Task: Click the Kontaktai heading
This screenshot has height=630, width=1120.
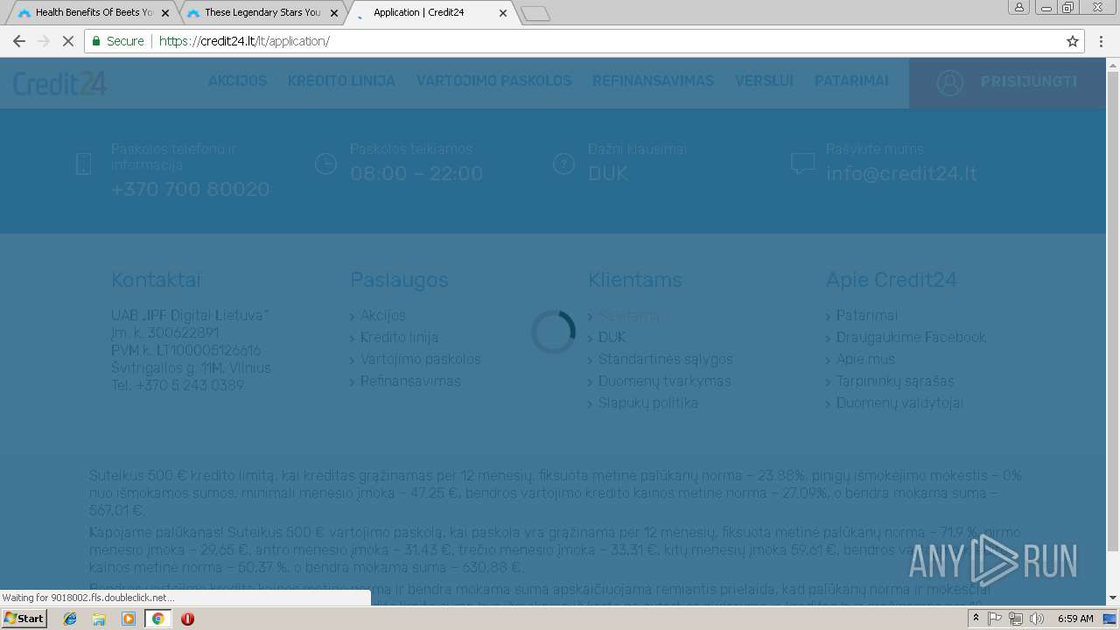Action: click(156, 280)
